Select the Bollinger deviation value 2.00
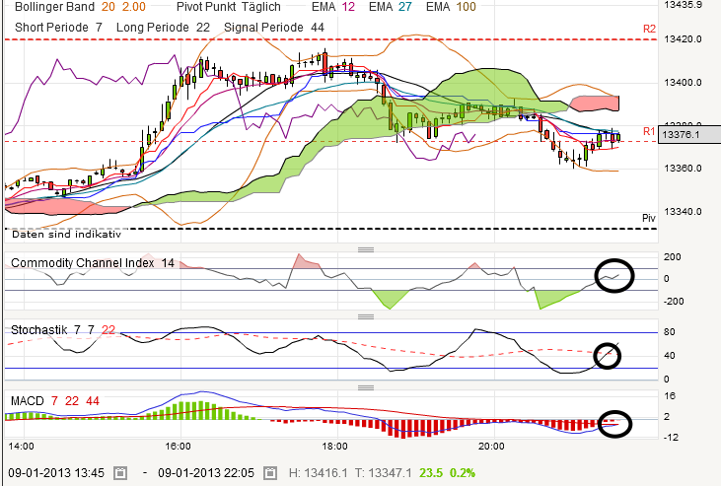Image resolution: width=721 pixels, height=486 pixels. (x=134, y=7)
